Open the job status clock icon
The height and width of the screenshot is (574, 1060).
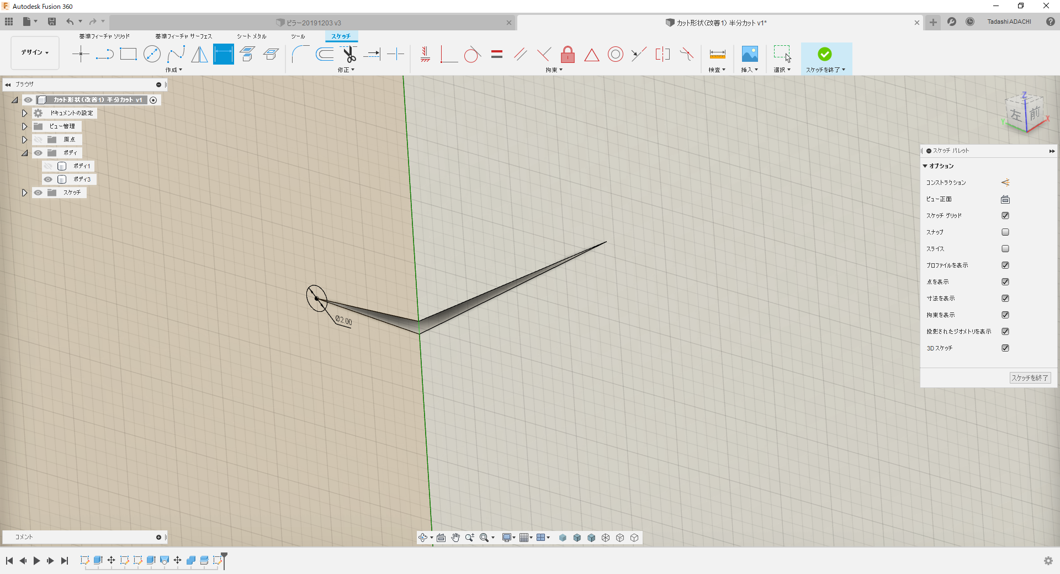tap(970, 22)
